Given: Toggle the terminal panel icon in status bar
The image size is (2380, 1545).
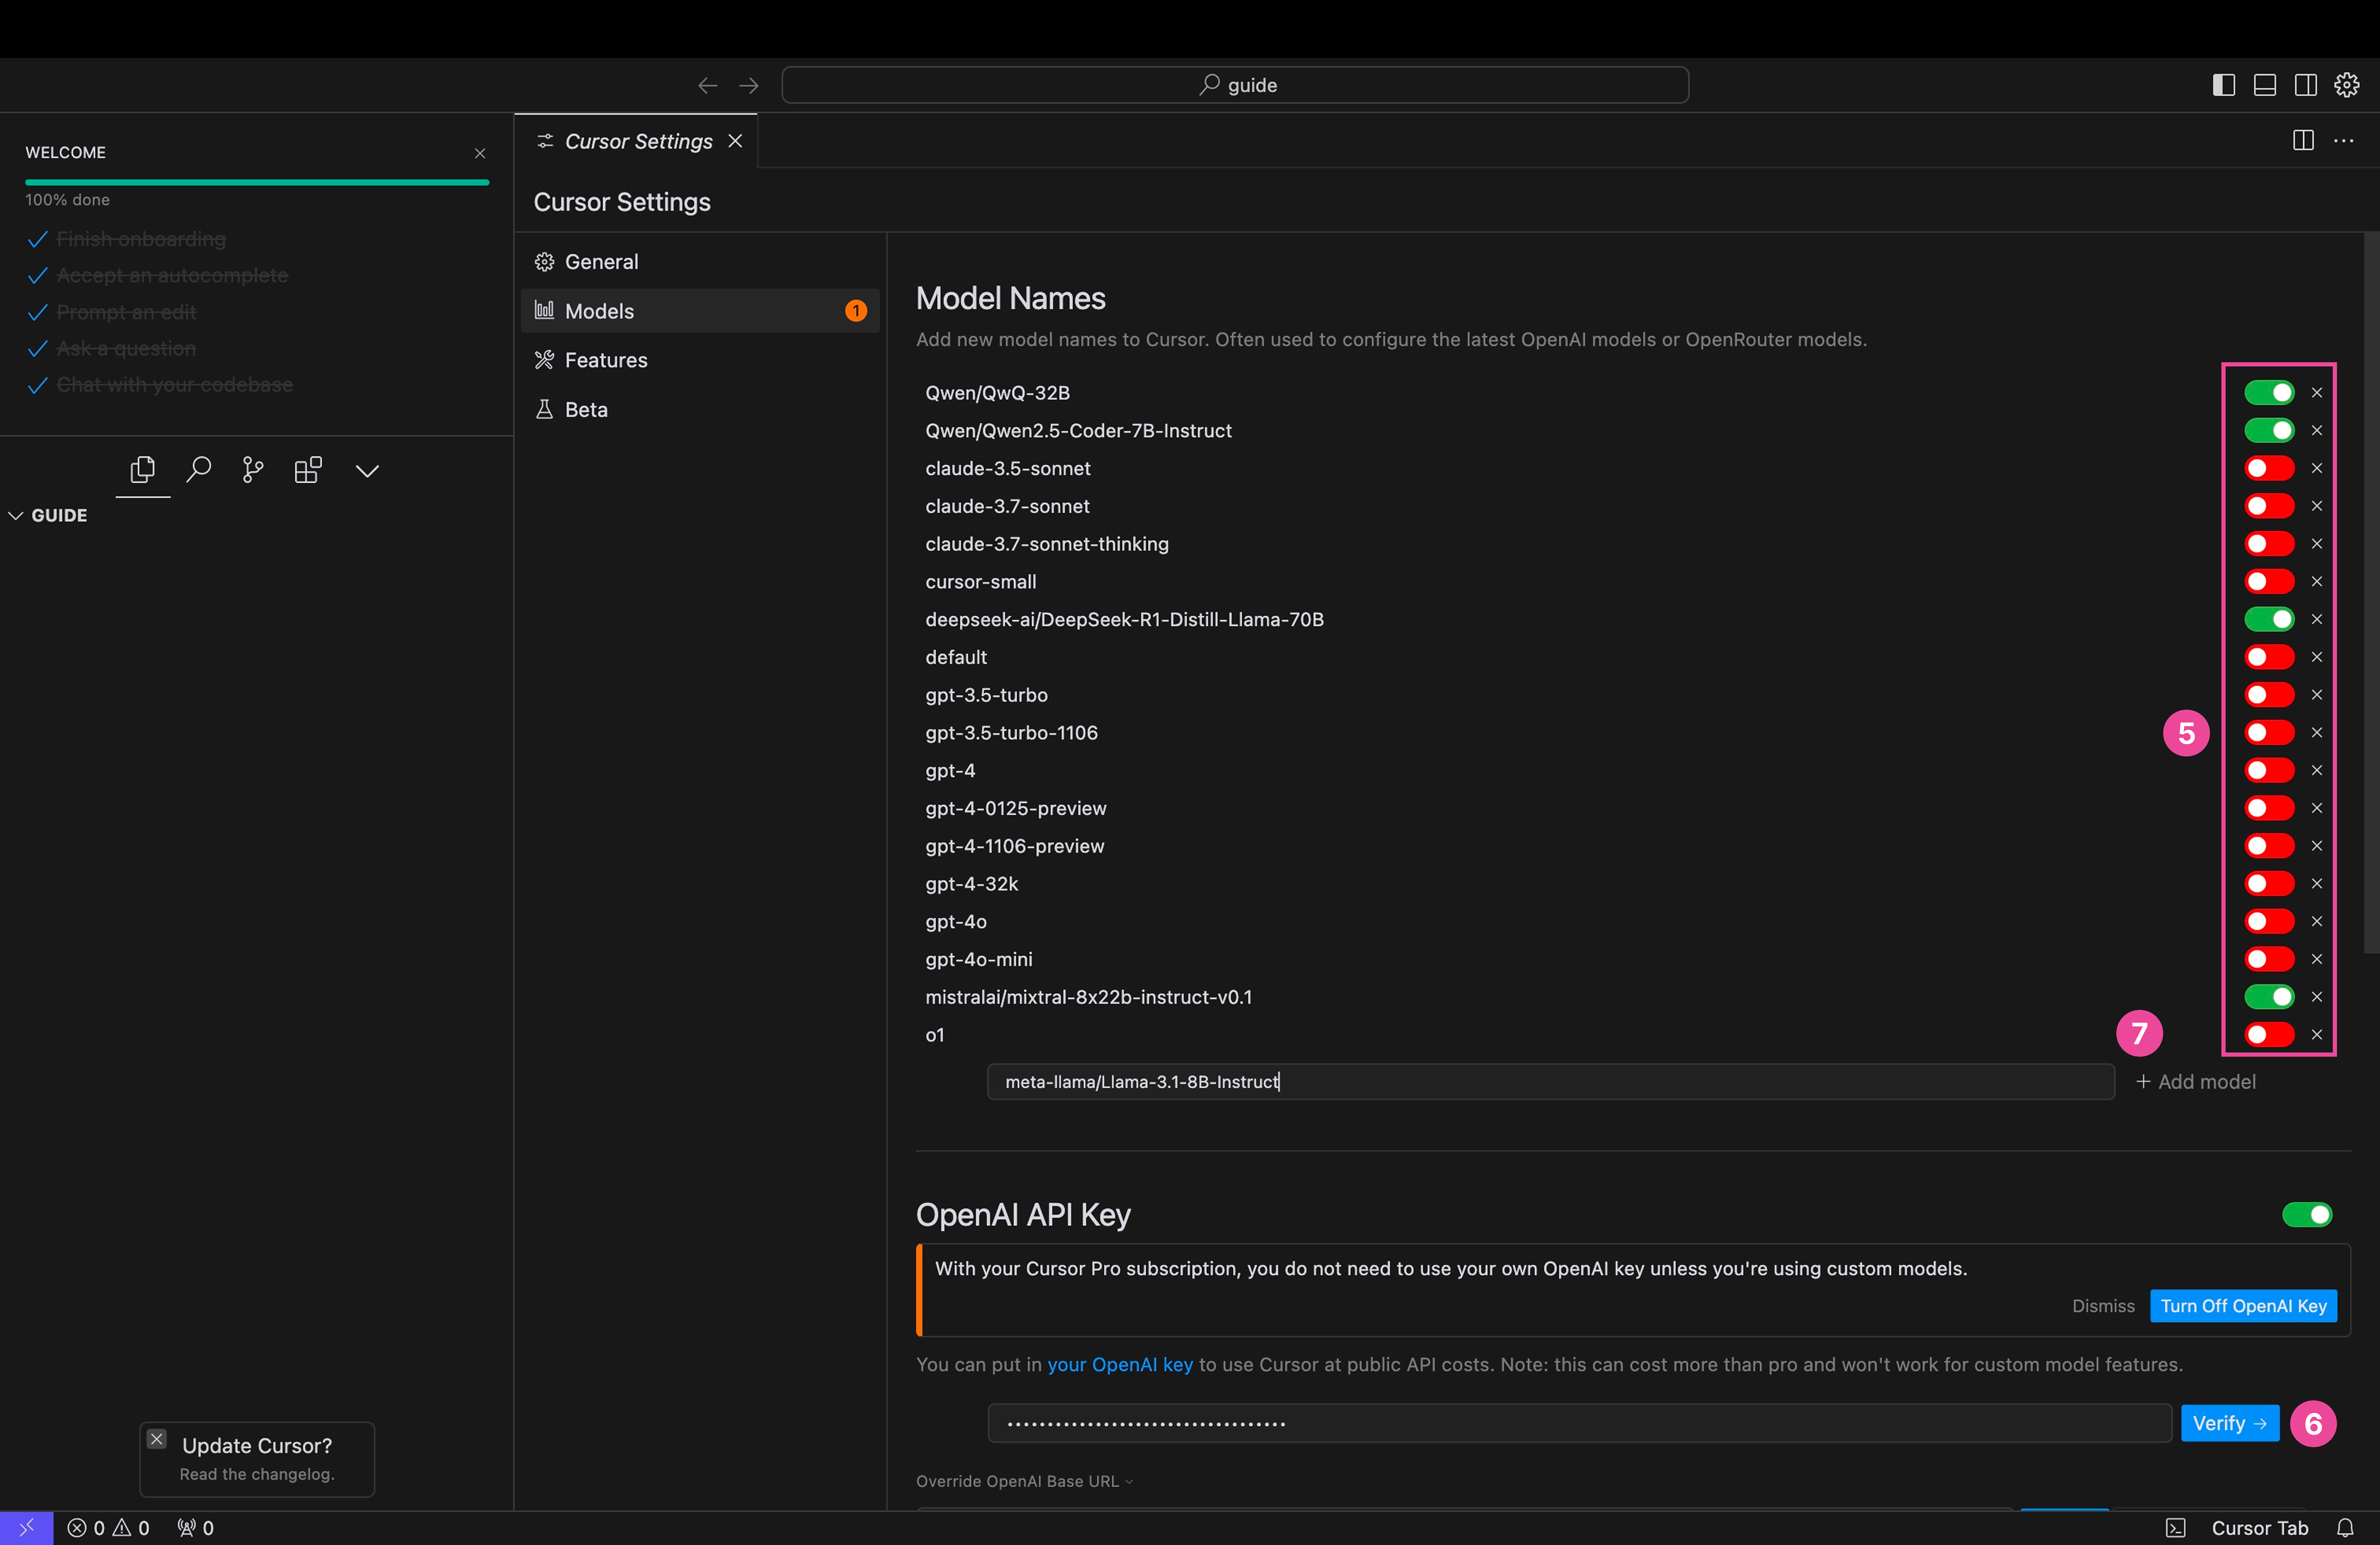Looking at the screenshot, I should [2176, 1528].
